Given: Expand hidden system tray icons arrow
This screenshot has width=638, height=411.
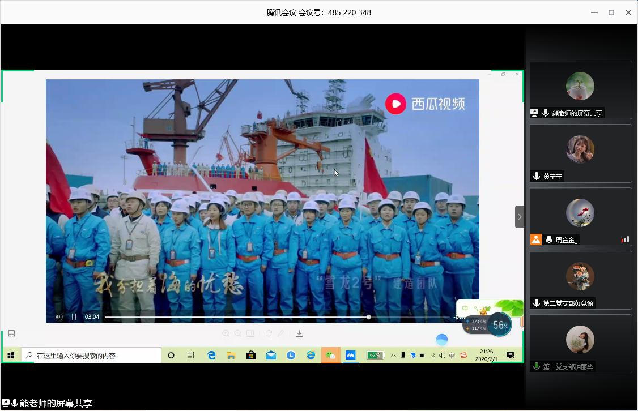Looking at the screenshot, I should point(393,356).
